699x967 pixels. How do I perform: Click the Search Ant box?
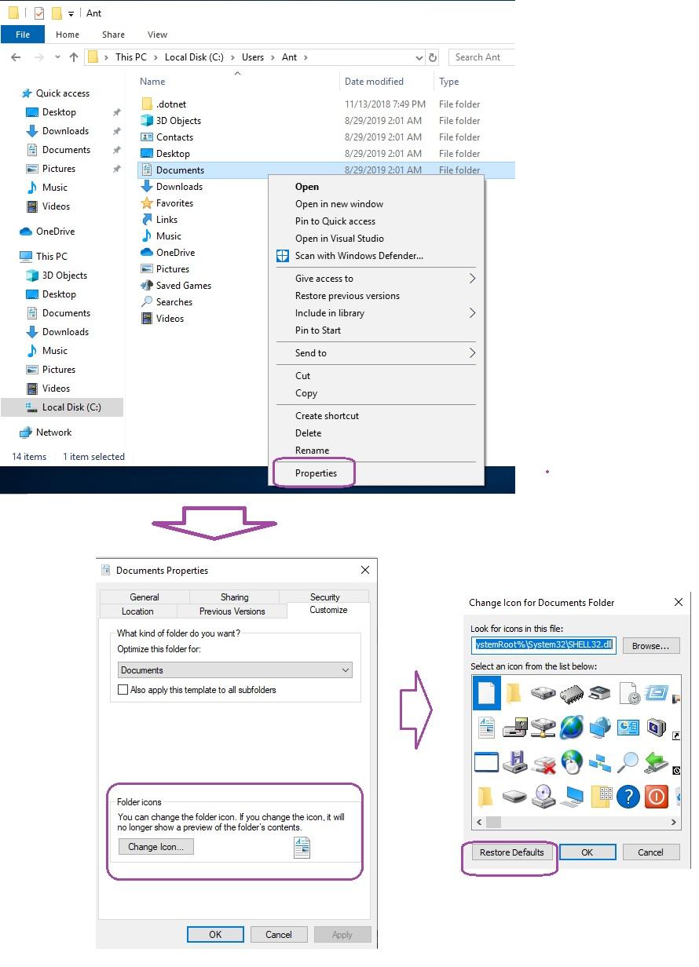[481, 57]
